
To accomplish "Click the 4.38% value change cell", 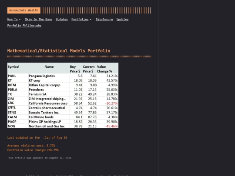I will (x=107, y=117).
